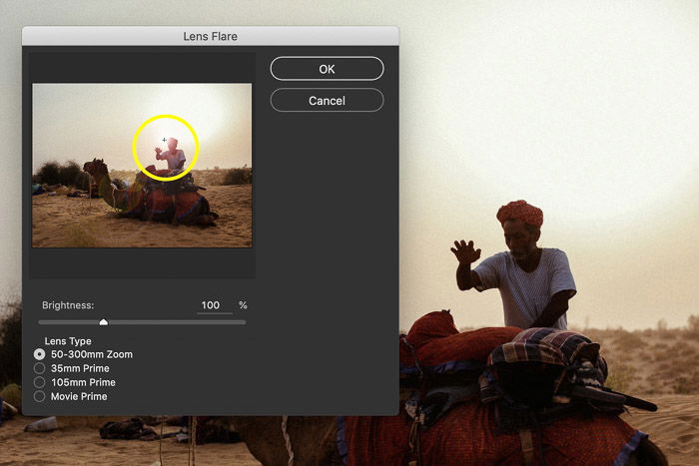Click OK to apply the lens flare
The width and height of the screenshot is (699, 466).
pos(327,69)
